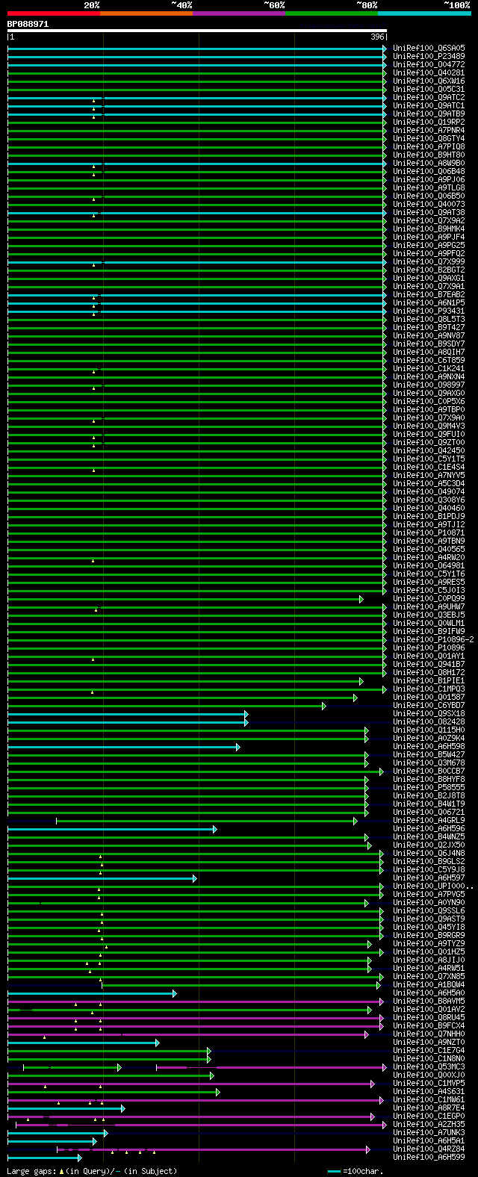Open hit UniRef100_Q6SA05
The width and height of the screenshot is (478, 1177).
click(x=429, y=49)
